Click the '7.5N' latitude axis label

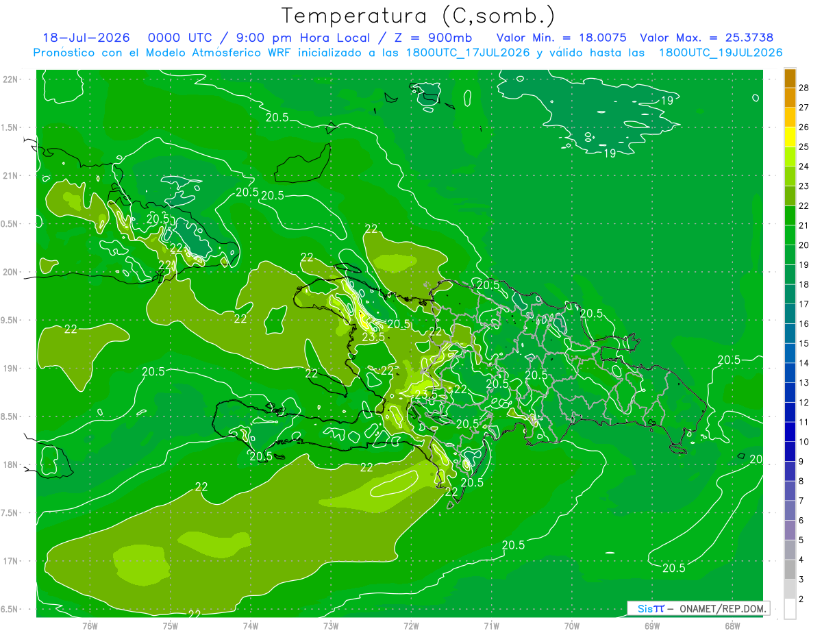pyautogui.click(x=9, y=513)
